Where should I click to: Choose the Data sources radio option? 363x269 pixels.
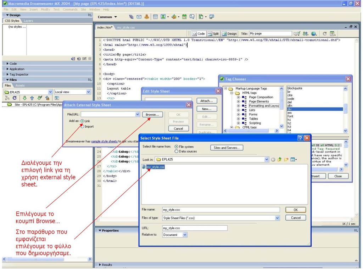click(177, 151)
